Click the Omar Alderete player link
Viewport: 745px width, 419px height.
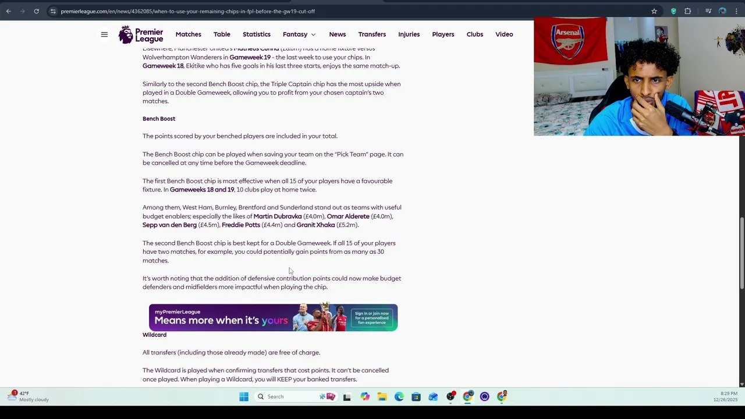pyautogui.click(x=348, y=216)
